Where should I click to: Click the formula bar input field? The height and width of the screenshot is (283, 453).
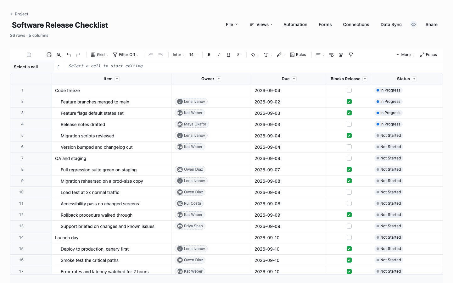pyautogui.click(x=254, y=67)
